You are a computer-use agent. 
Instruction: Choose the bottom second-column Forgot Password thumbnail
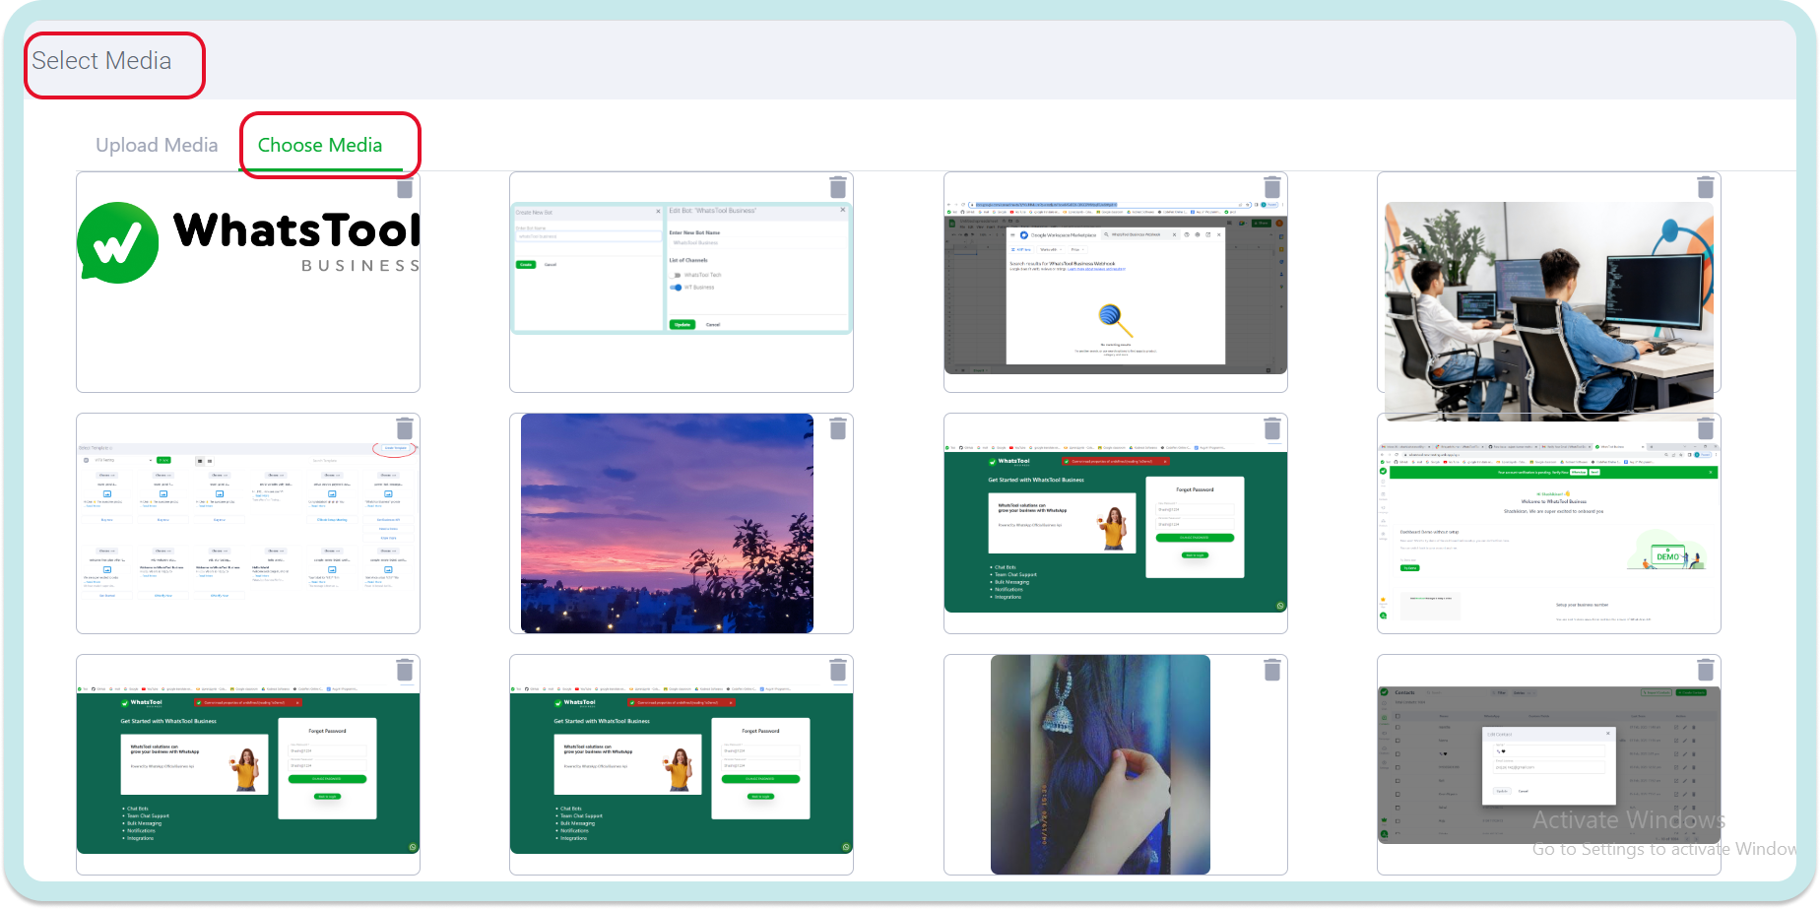(x=681, y=769)
